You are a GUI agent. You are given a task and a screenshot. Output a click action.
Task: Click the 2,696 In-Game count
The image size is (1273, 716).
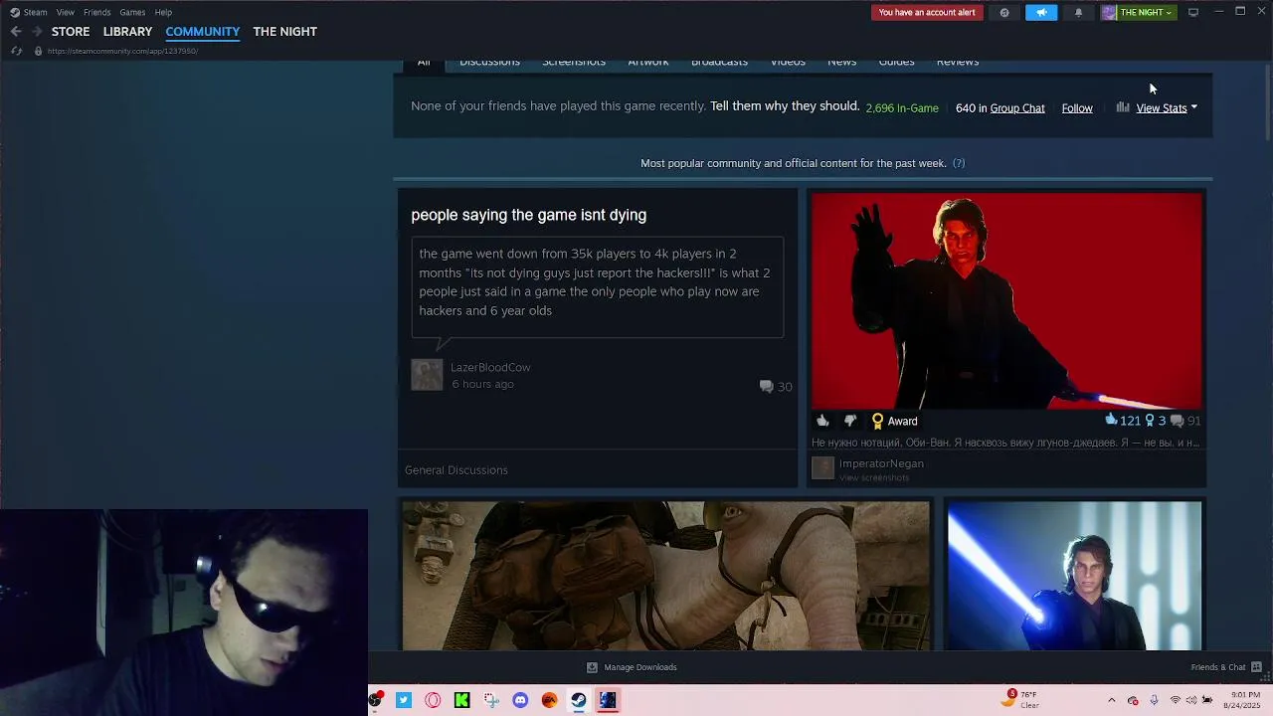pyautogui.click(x=902, y=108)
